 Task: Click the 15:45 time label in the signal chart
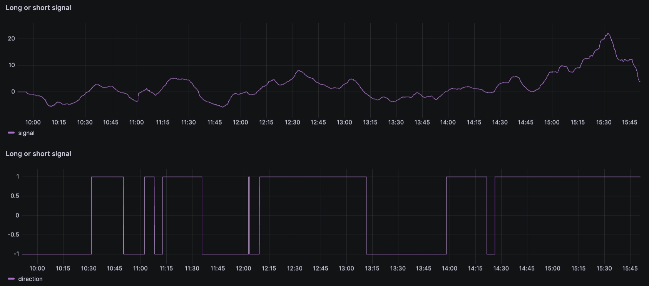click(x=629, y=122)
